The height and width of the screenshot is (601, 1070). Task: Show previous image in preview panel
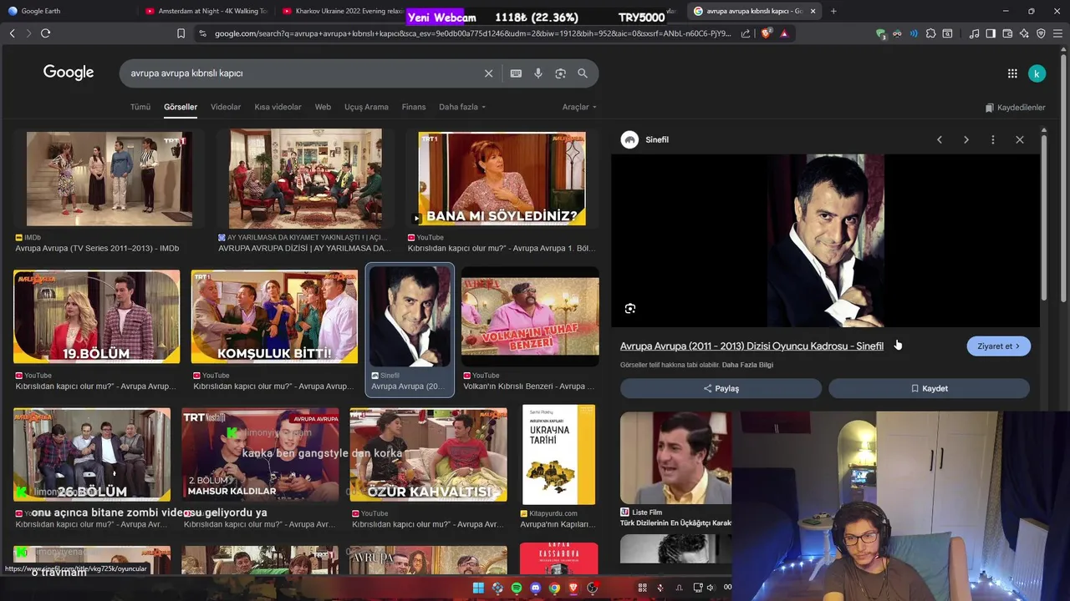[x=940, y=139]
